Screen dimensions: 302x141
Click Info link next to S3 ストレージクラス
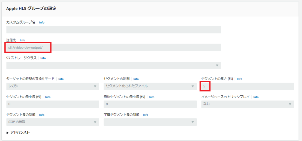[43, 58]
